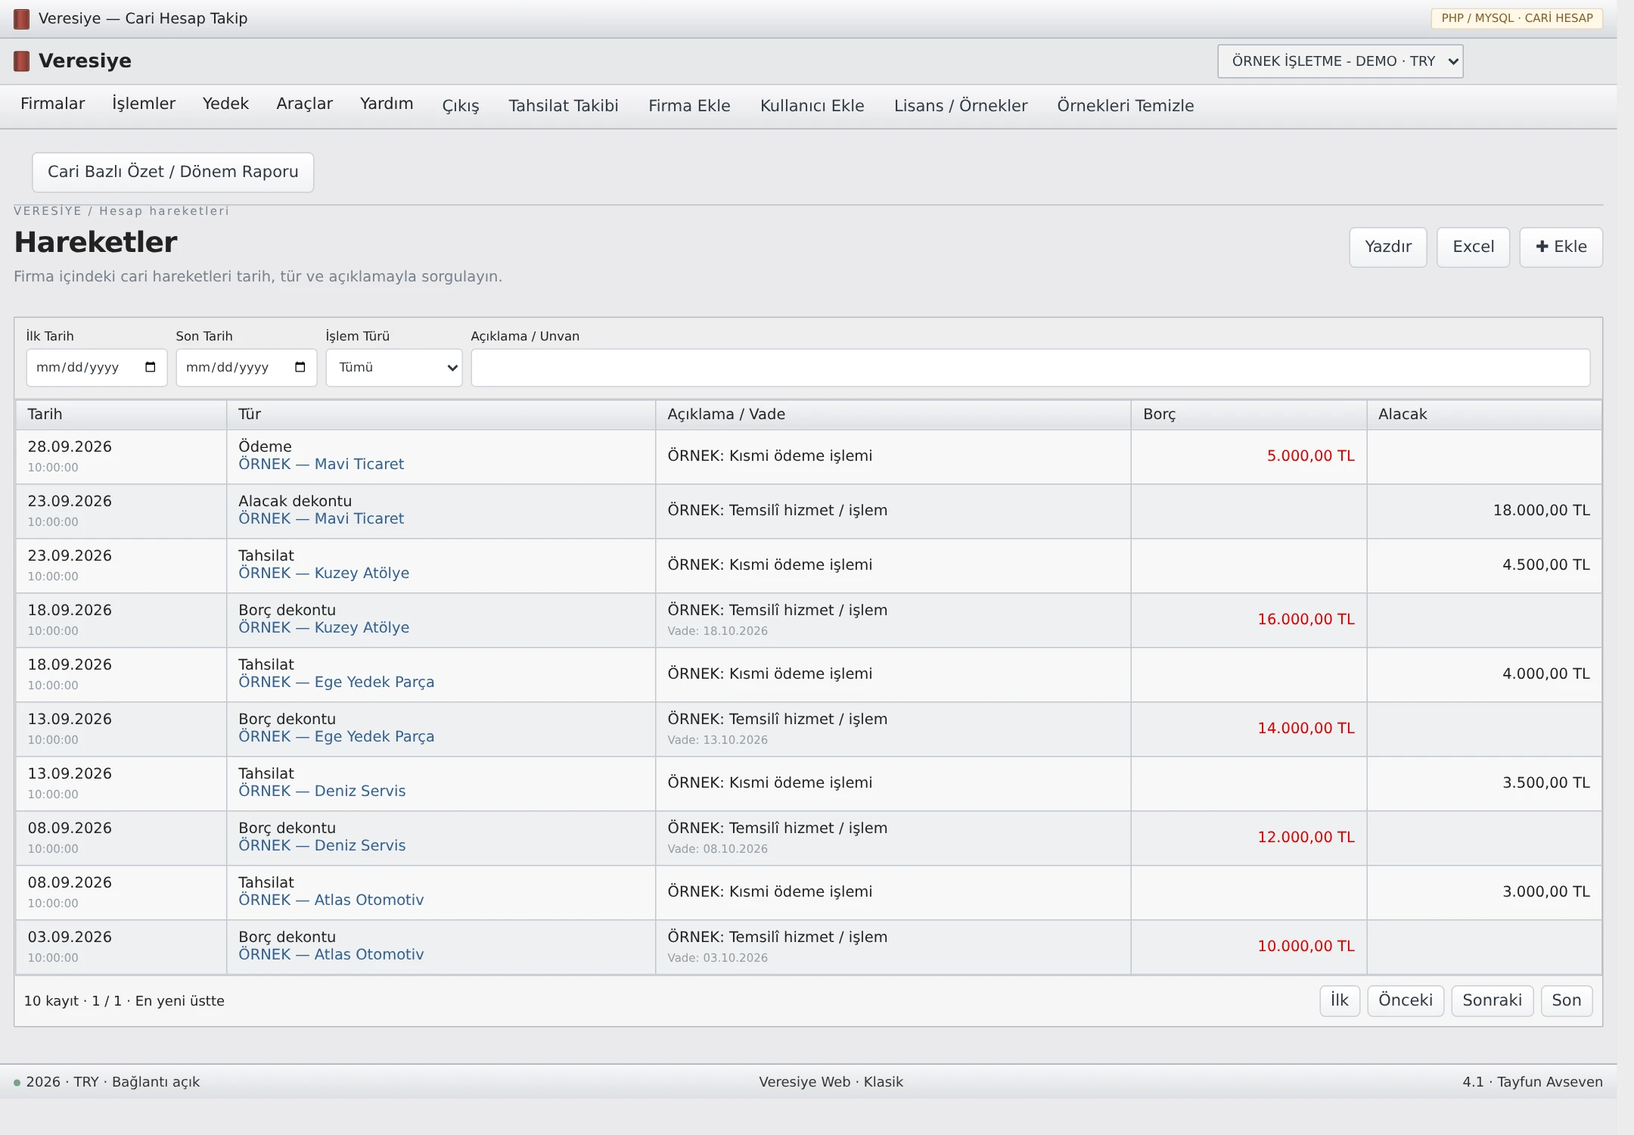The width and height of the screenshot is (1634, 1135).
Task: Jump to last page with Son button
Action: coord(1567,1001)
